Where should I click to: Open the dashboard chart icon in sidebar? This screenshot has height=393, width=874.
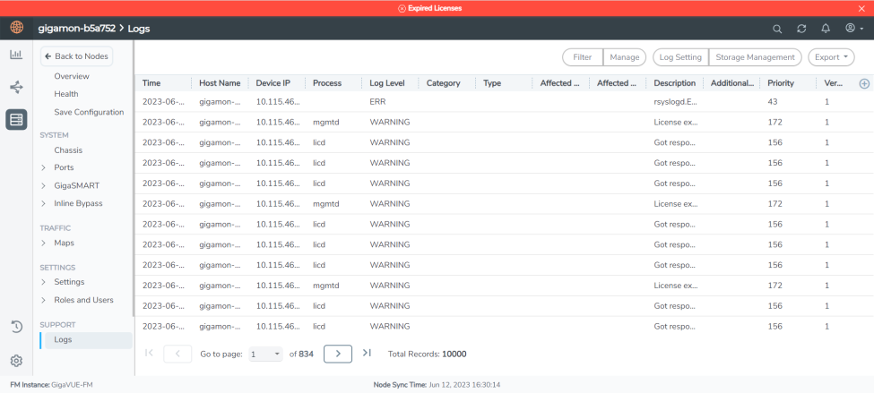(x=16, y=56)
